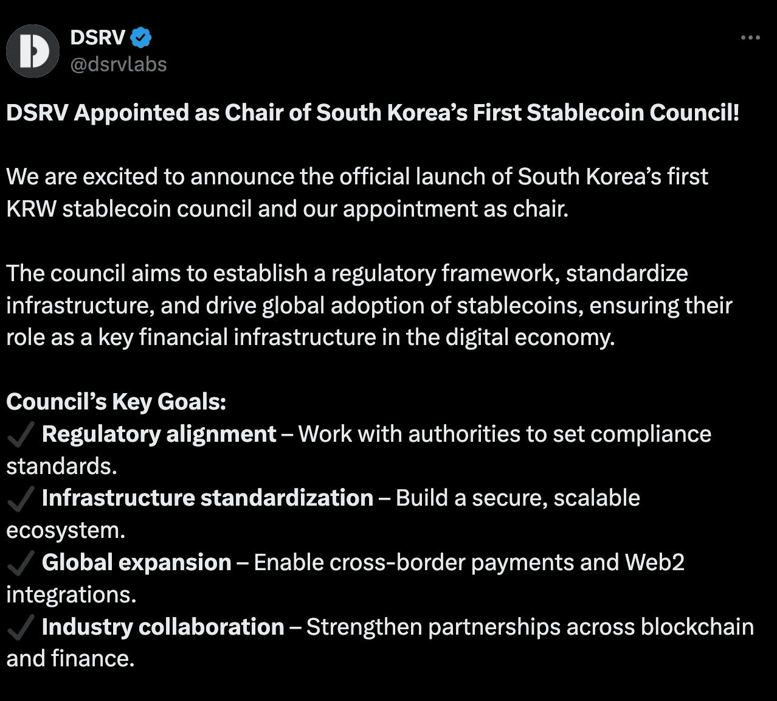The image size is (777, 701).
Task: Open the DSRV profile avatar
Action: point(33,51)
